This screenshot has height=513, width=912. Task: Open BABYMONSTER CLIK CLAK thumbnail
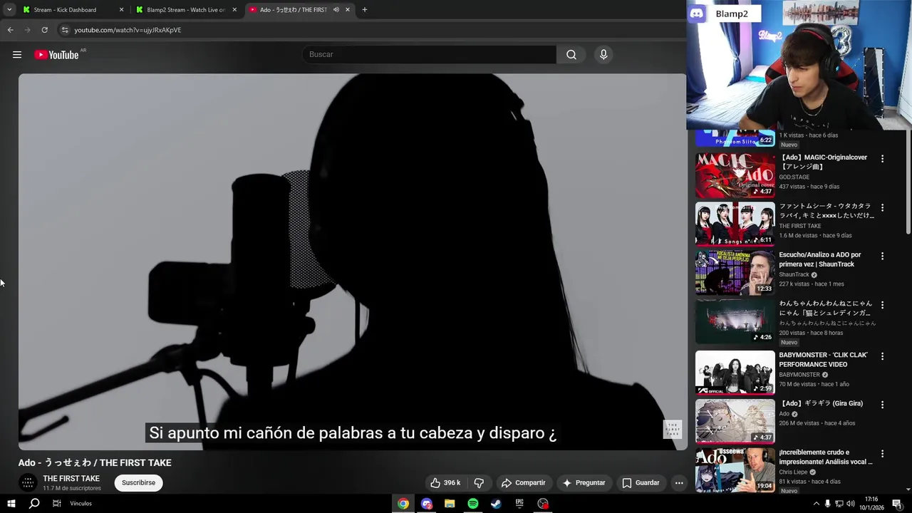pyautogui.click(x=735, y=373)
